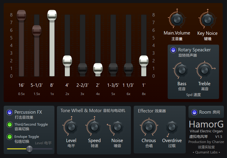
Task: Toggle Percussion FX on/off LED
Action: click(x=9, y=112)
